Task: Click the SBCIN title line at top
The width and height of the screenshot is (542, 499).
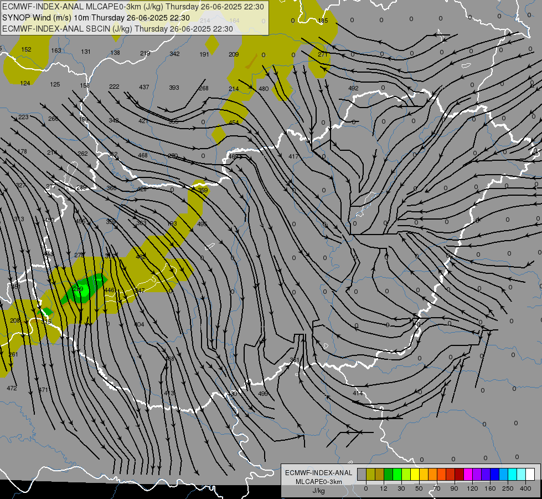Action: pyautogui.click(x=117, y=29)
